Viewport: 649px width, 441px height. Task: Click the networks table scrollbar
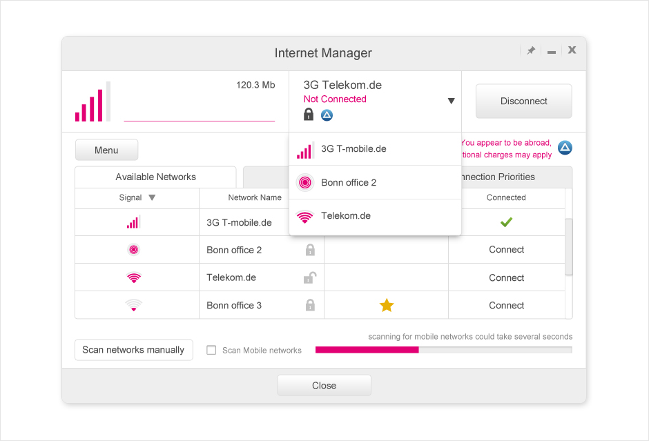click(x=569, y=246)
